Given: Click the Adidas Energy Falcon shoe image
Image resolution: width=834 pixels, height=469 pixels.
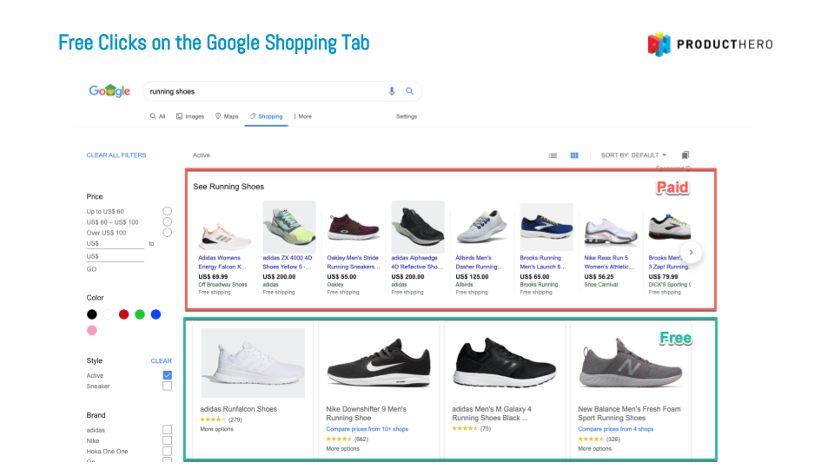Looking at the screenshot, I should point(224,236).
